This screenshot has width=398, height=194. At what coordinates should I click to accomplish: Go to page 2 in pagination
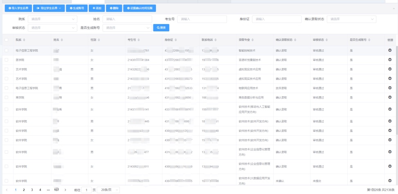(24, 190)
